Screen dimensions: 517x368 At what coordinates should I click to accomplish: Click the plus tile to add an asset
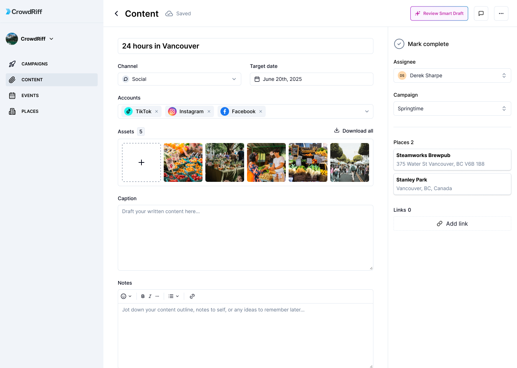pyautogui.click(x=141, y=162)
